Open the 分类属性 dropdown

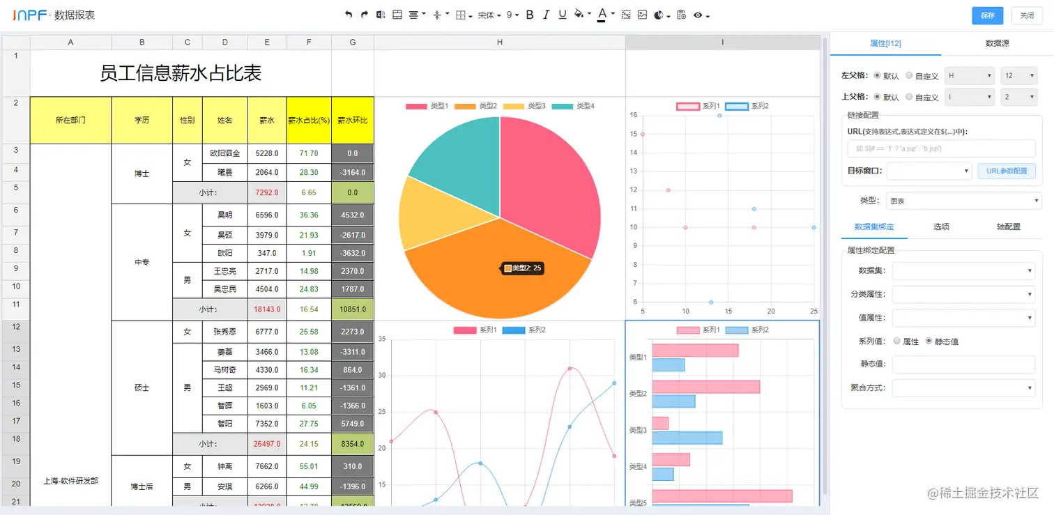(x=963, y=295)
